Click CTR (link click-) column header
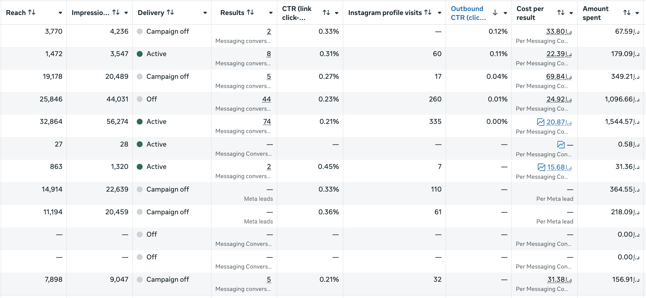Viewport: 646px width, 298px height. click(297, 13)
